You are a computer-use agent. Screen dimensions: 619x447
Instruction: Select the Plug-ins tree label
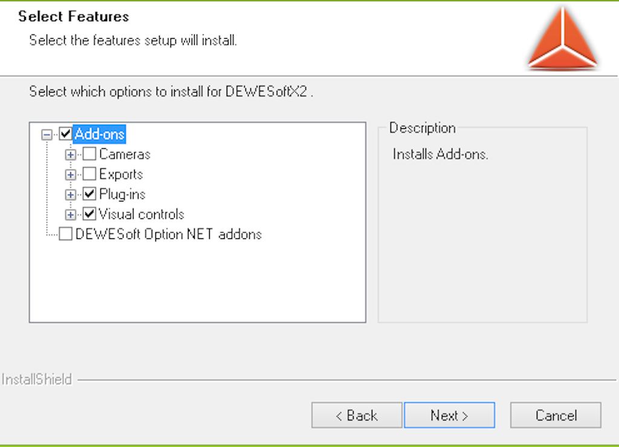[x=122, y=194]
